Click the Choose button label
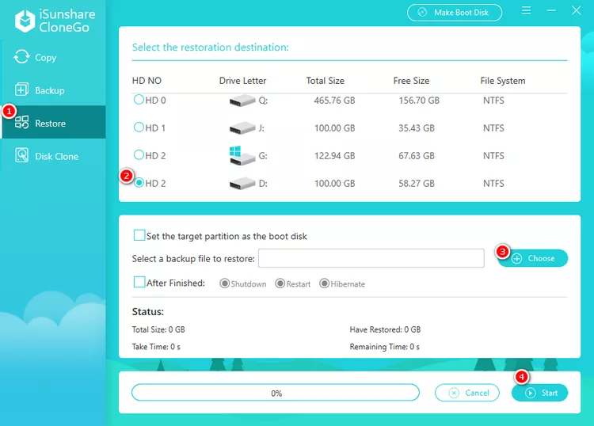Screen dimensions: 594x426 point(541,258)
